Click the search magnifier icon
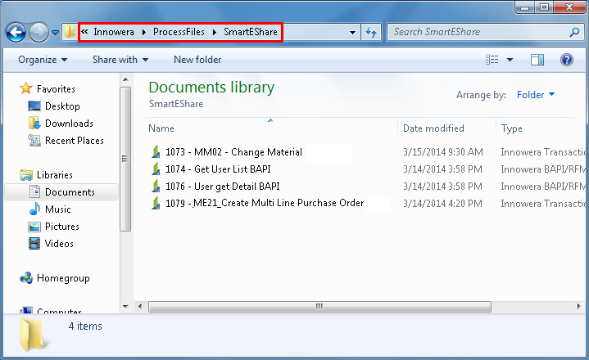The width and height of the screenshot is (589, 360). click(x=574, y=33)
